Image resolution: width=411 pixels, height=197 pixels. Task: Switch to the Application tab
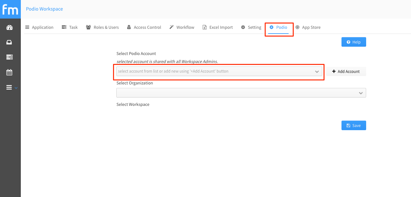39,27
